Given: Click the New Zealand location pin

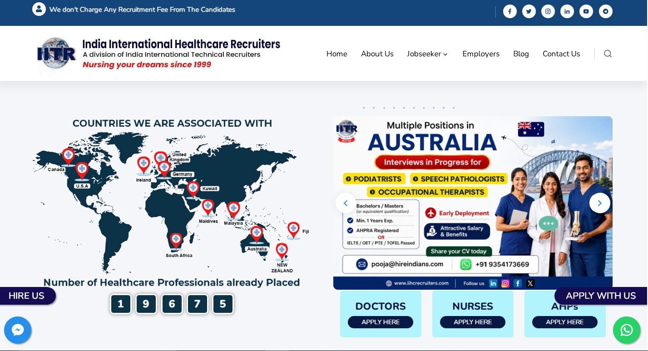Looking at the screenshot, I should (282, 252).
